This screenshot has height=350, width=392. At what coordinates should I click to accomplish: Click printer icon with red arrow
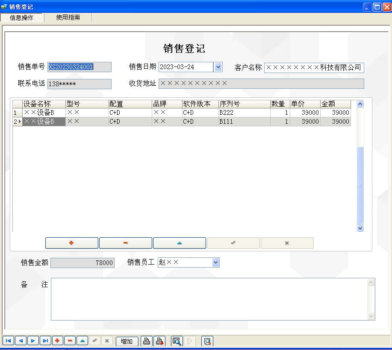click(159, 341)
